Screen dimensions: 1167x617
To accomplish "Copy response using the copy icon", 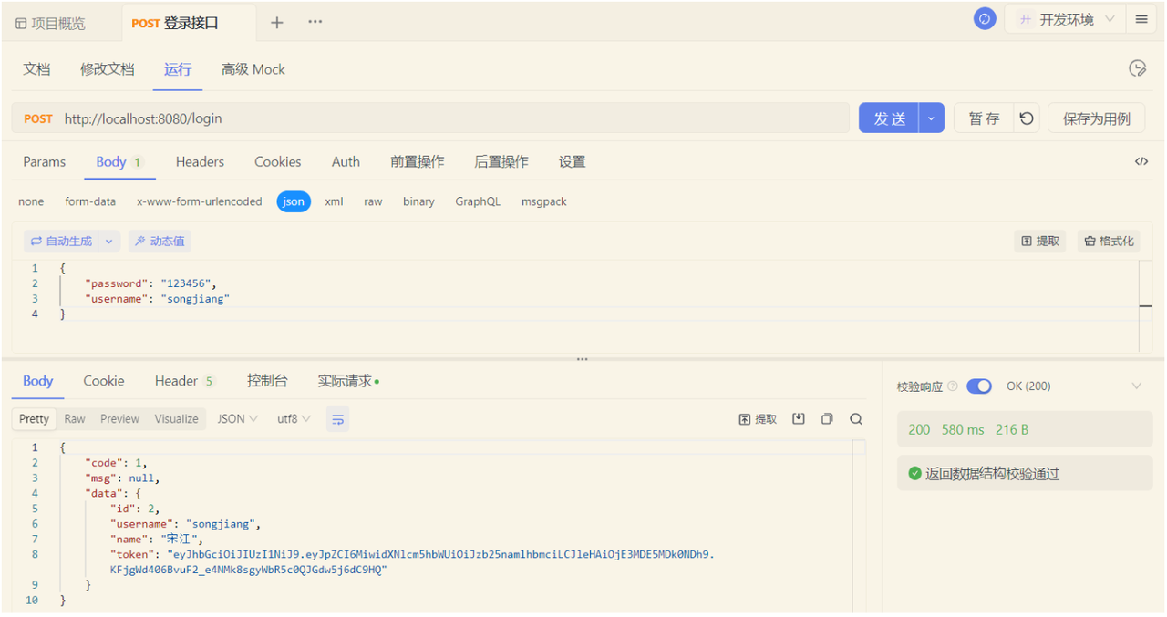I will pyautogui.click(x=827, y=419).
